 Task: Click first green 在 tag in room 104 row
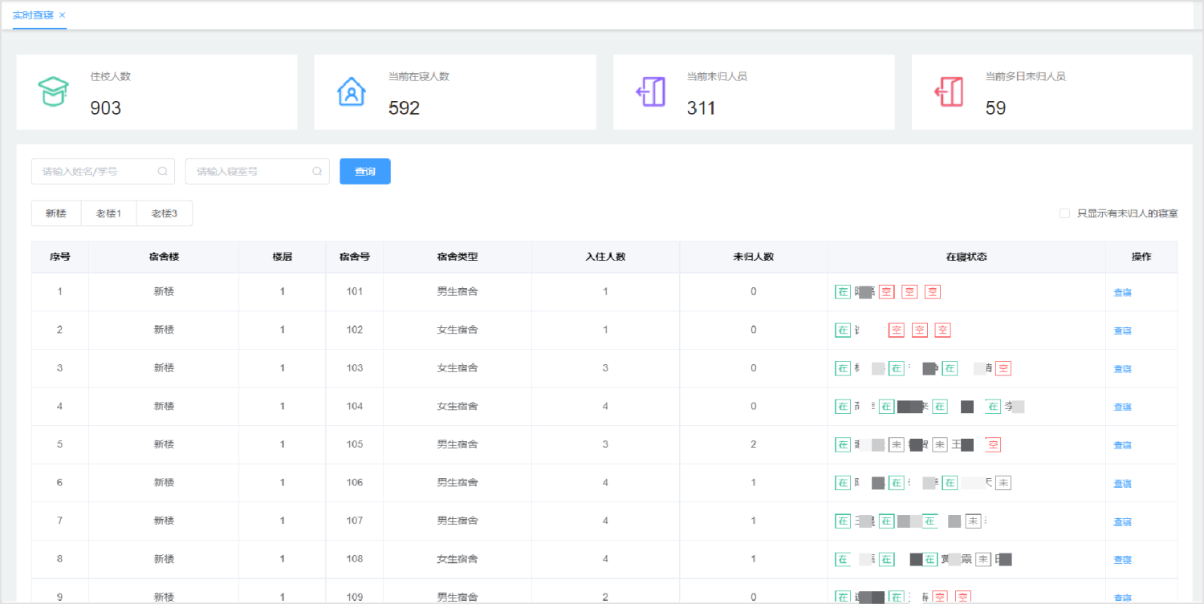(x=843, y=407)
